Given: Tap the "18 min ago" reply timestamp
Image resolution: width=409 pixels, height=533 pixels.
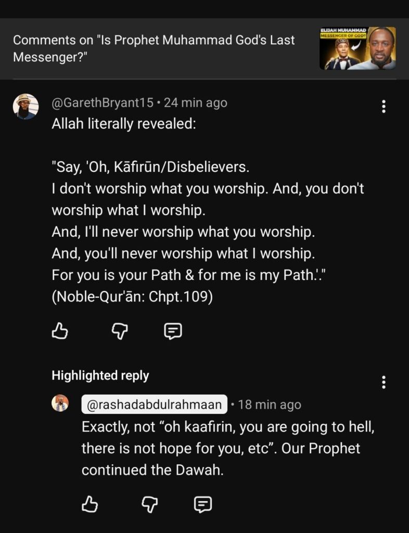Looking at the screenshot, I should (270, 404).
